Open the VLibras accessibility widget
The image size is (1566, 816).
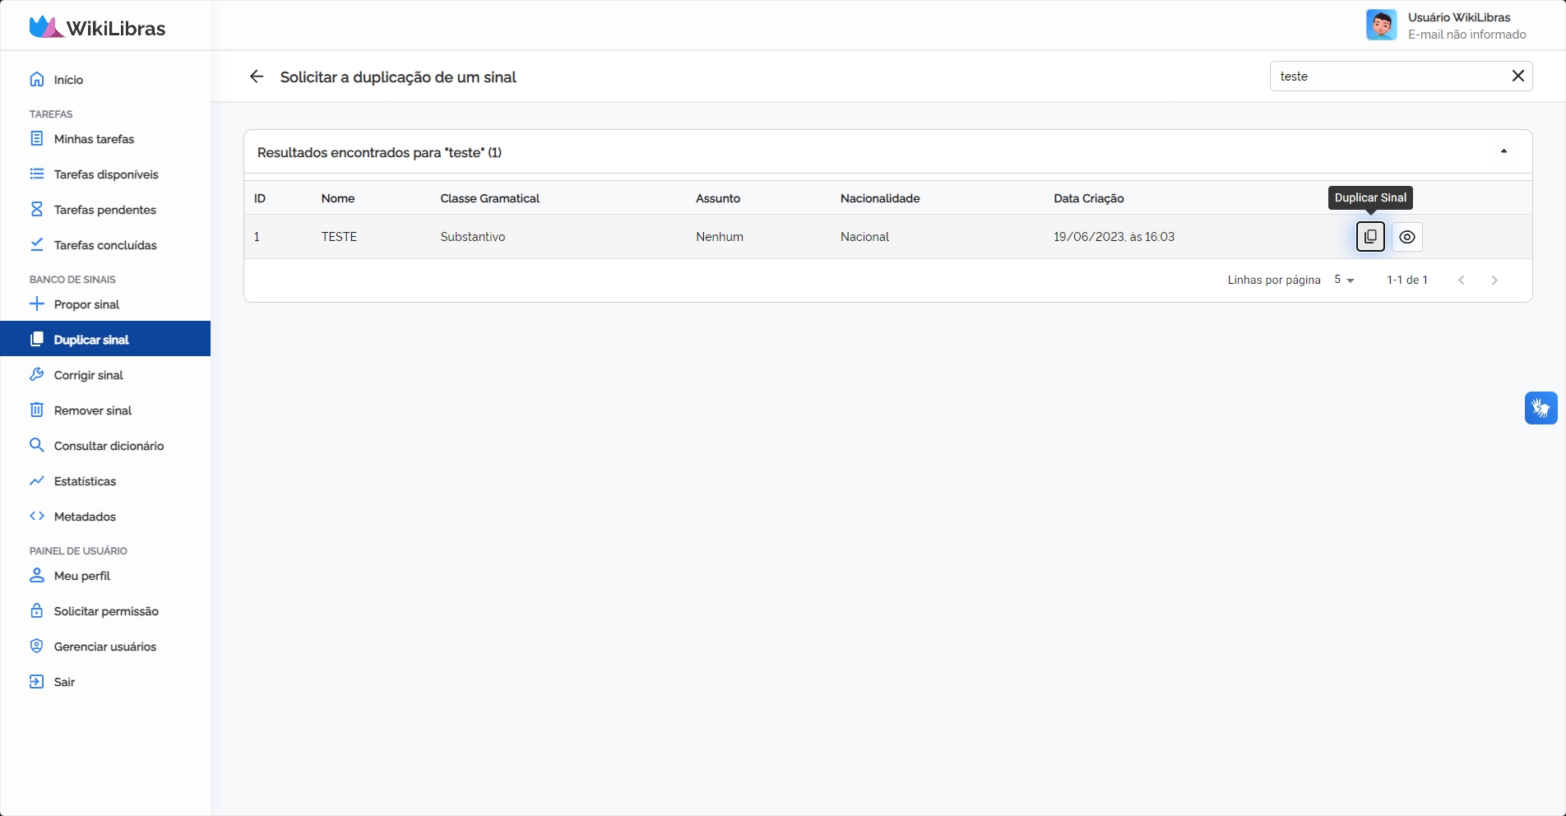pyautogui.click(x=1541, y=408)
